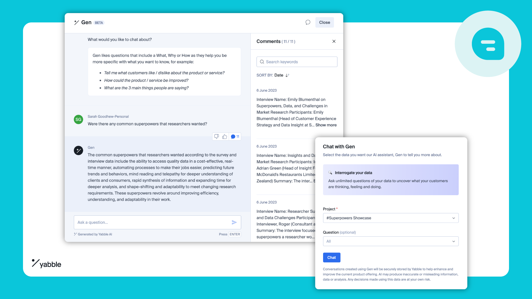Expand Emily Blumenthal comment with Show more
Image resolution: width=532 pixels, height=299 pixels.
(326, 125)
